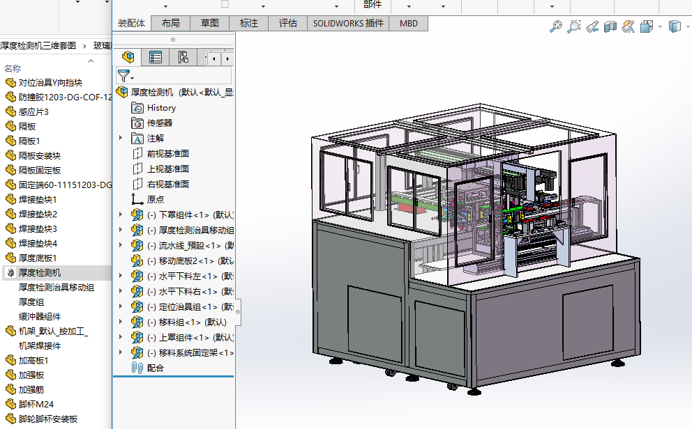Select the 厚度检测机 file in list
This screenshot has width=692, height=429.
[39, 272]
